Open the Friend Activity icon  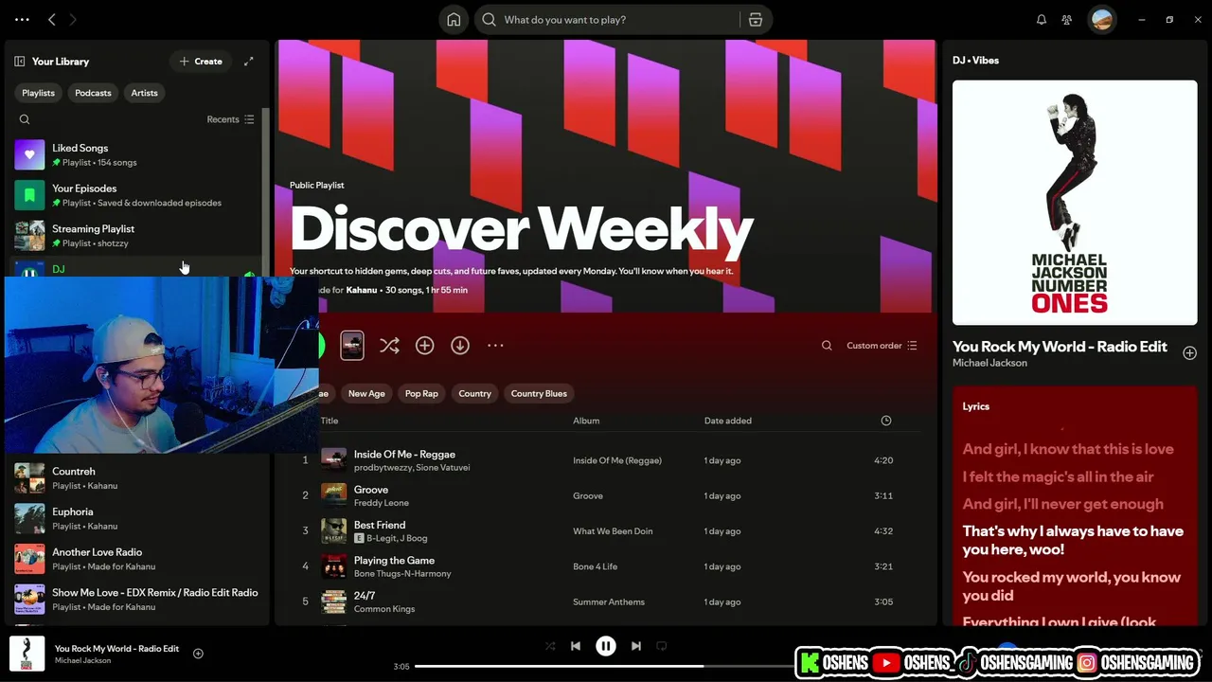pyautogui.click(x=1067, y=19)
